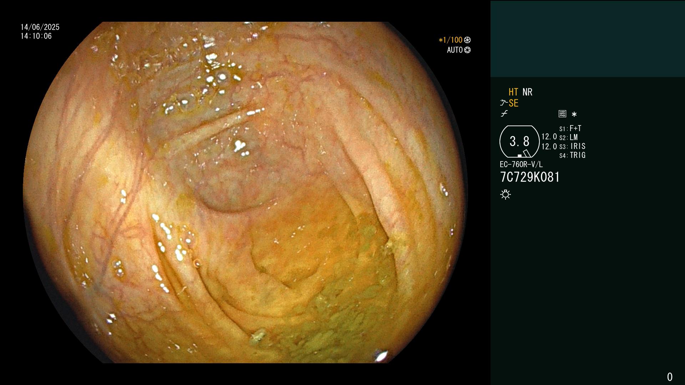Click the asterisk indicator beside the settings icon
685x385 pixels.
pos(574,114)
